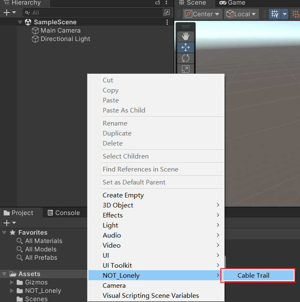Open the Audio submenu

156,235
